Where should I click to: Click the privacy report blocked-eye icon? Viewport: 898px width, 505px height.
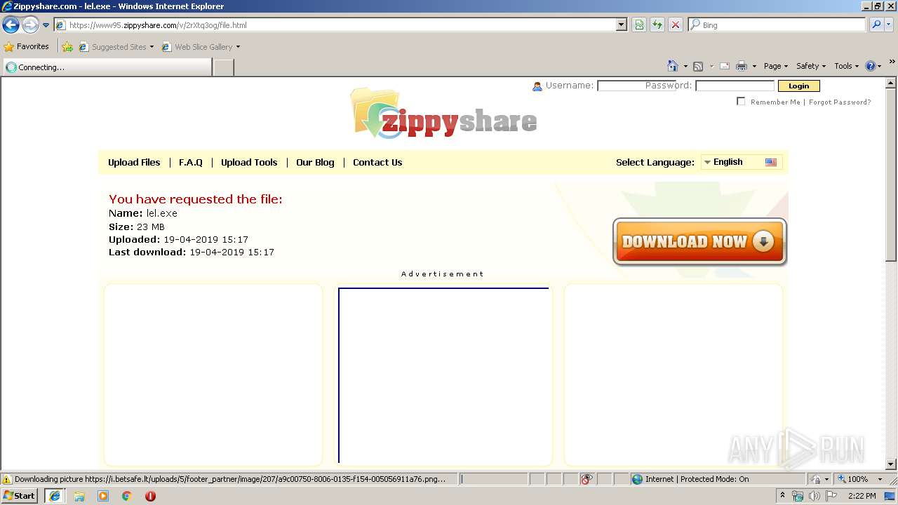[x=587, y=479]
